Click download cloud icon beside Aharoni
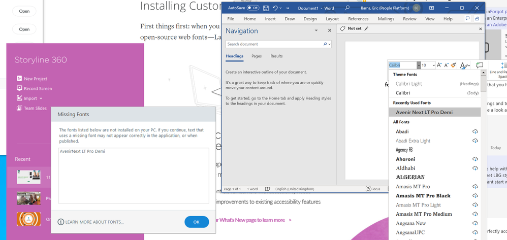 [475, 159]
